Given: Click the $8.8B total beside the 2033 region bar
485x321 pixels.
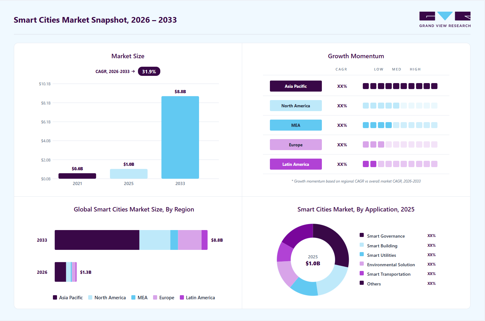Looking at the screenshot, I should pyautogui.click(x=217, y=240).
